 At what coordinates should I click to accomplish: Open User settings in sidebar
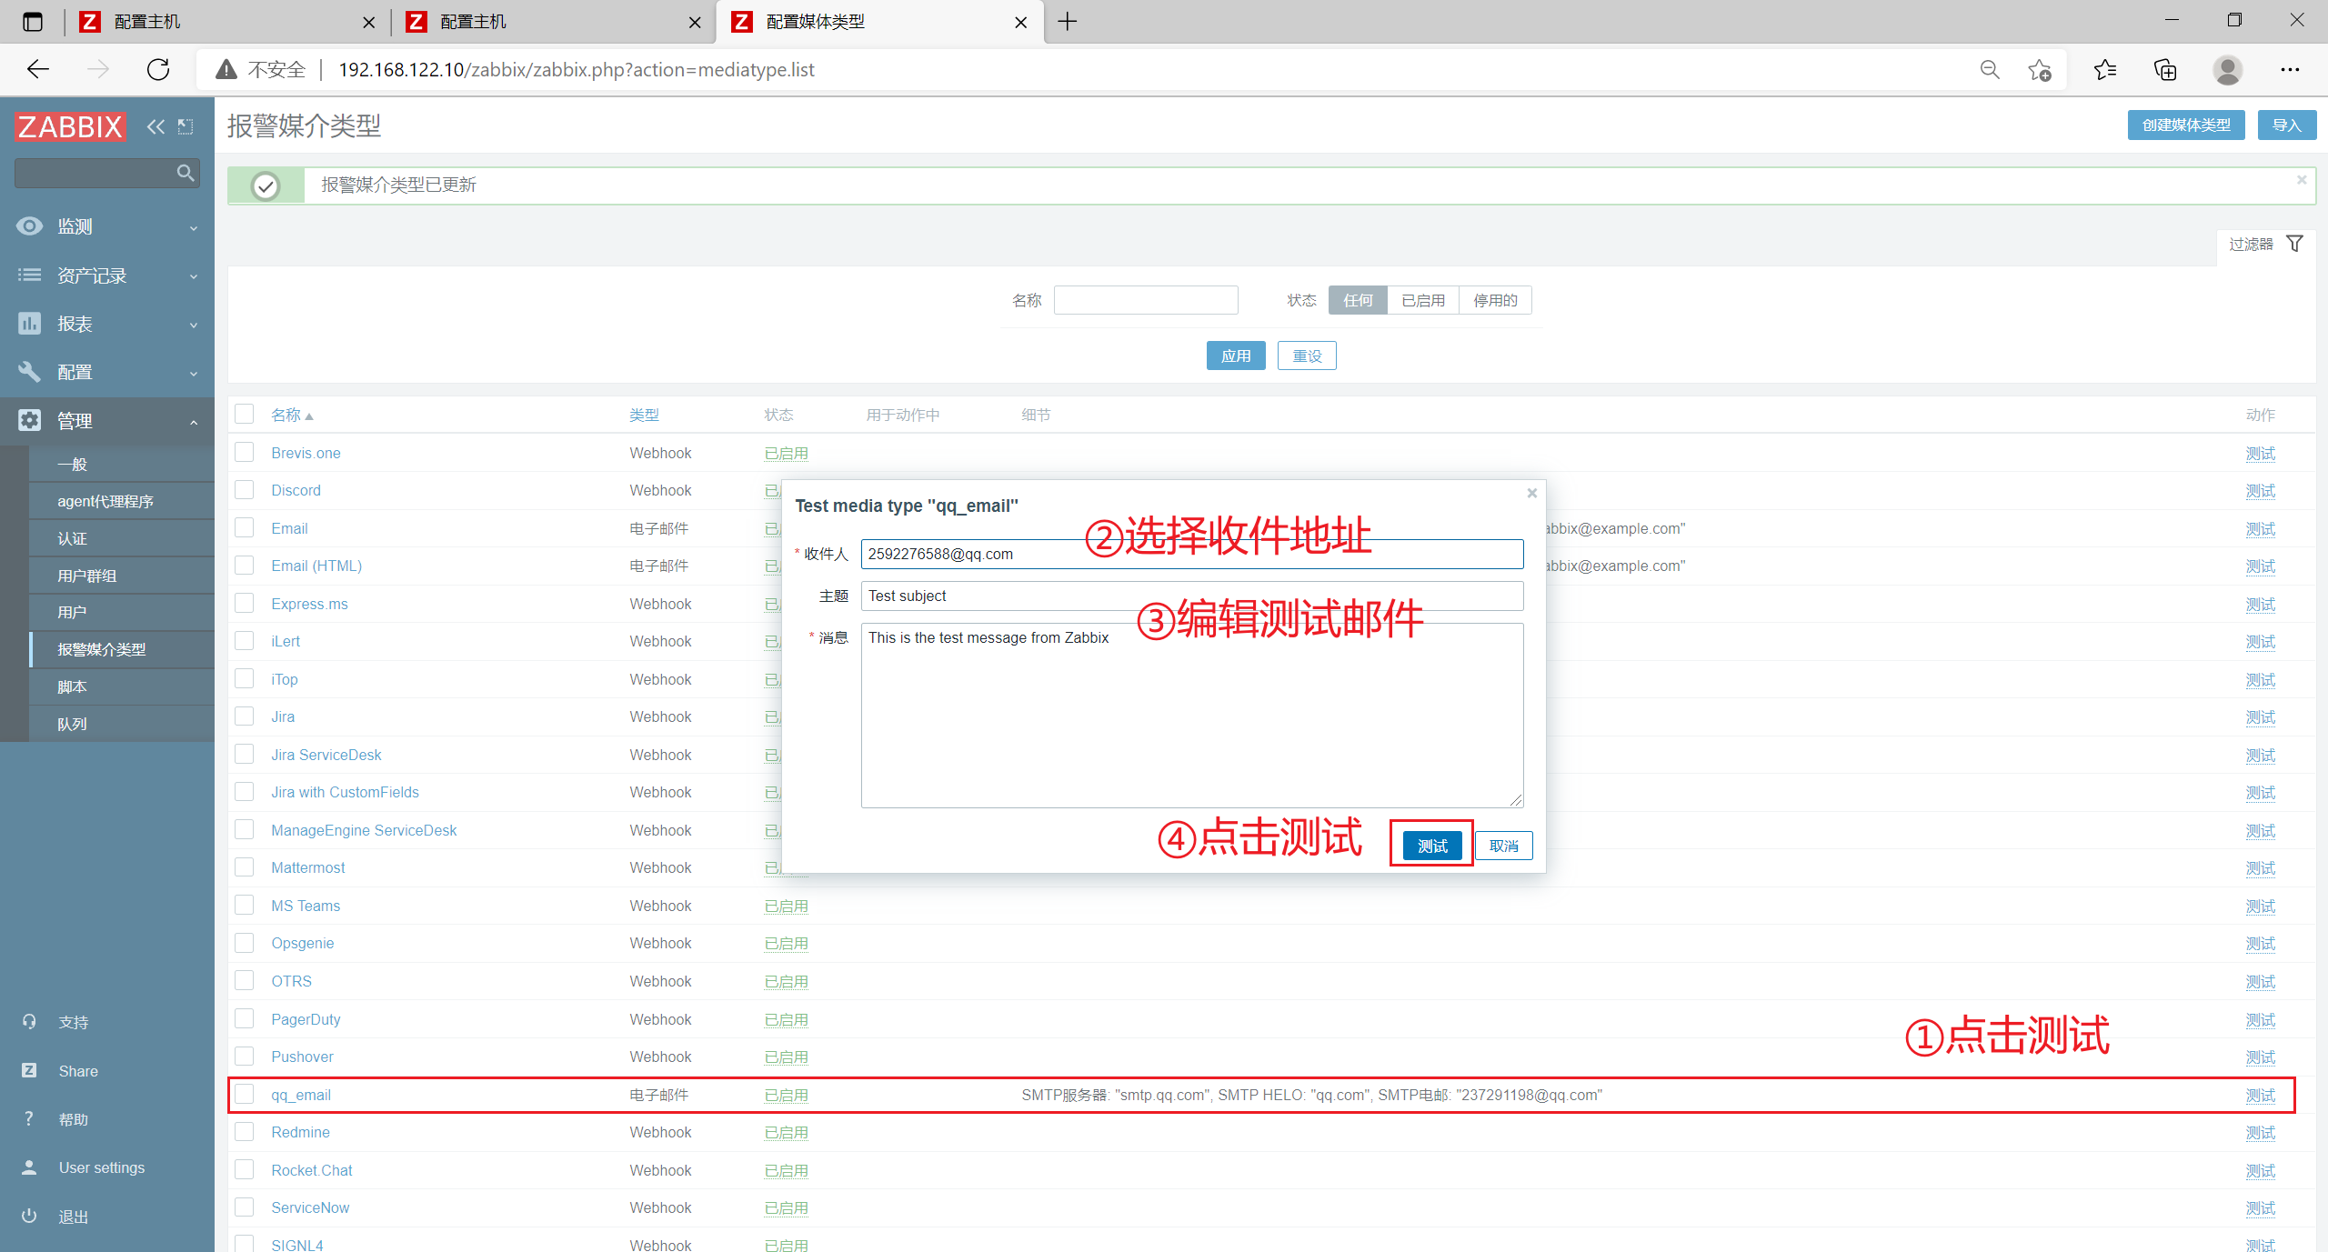102,1167
